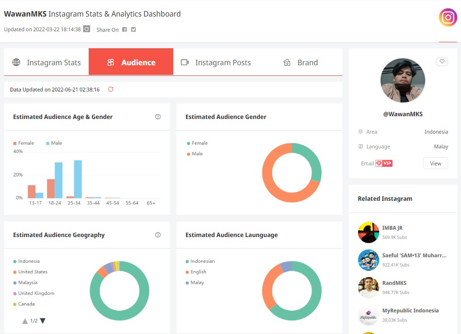Go to next geography legend page
Screen dimensions: 461x334
click(43, 321)
